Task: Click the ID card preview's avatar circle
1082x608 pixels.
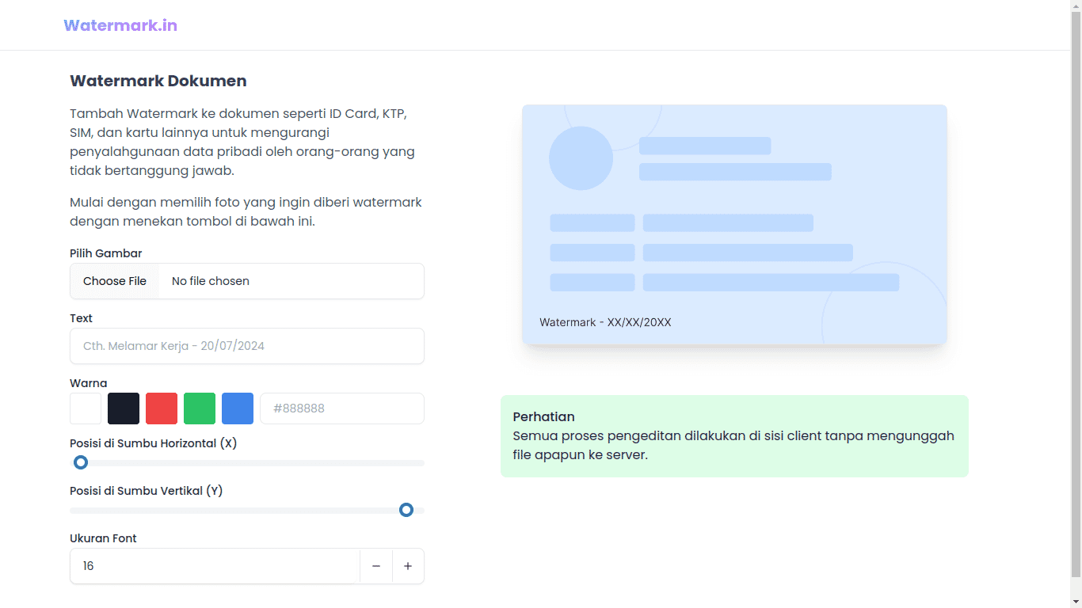Action: point(581,158)
